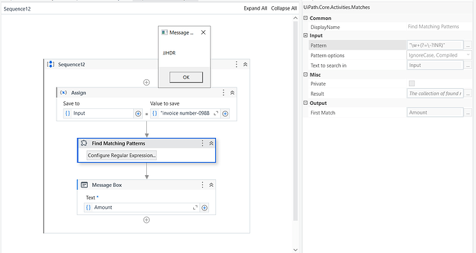Add activity using plus below Message Box

(x=146, y=220)
